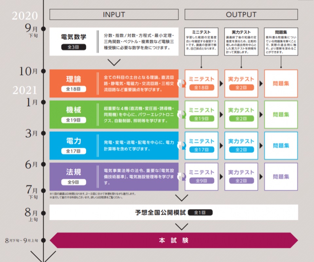The width and height of the screenshot is (314, 262).
Task: Select the INPUT header tab
Action: (114, 15)
